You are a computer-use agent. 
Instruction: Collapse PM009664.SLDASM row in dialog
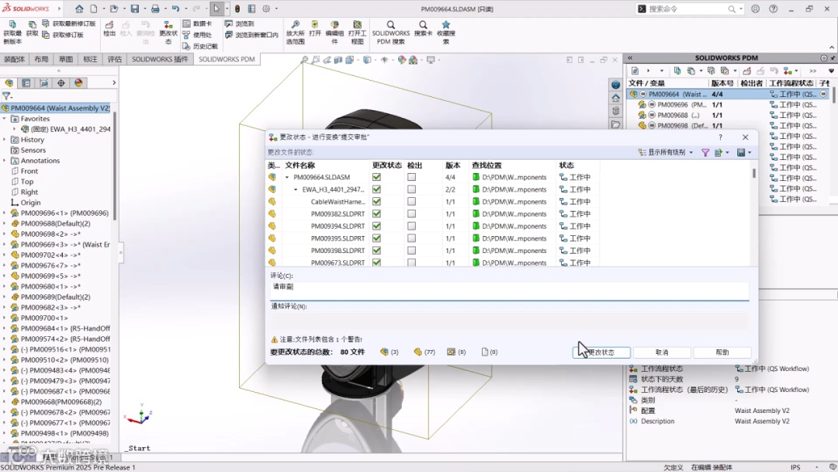[287, 177]
